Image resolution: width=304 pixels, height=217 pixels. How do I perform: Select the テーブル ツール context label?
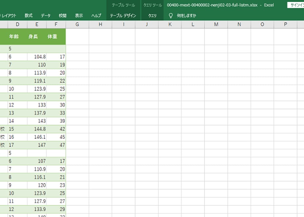(x=123, y=5)
